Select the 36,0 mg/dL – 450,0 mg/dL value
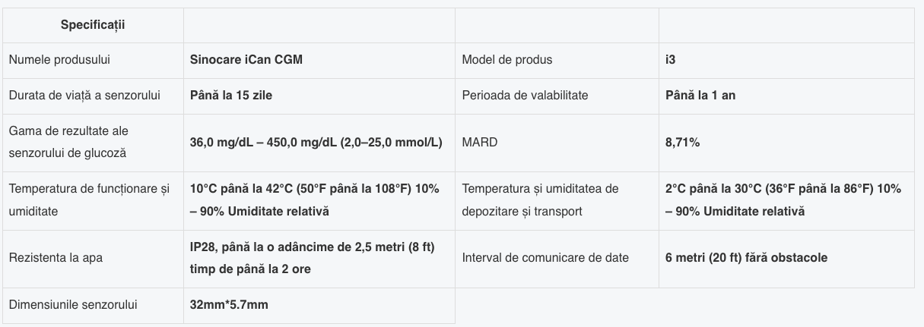Viewport: 924px width, 327px height. click(x=316, y=142)
